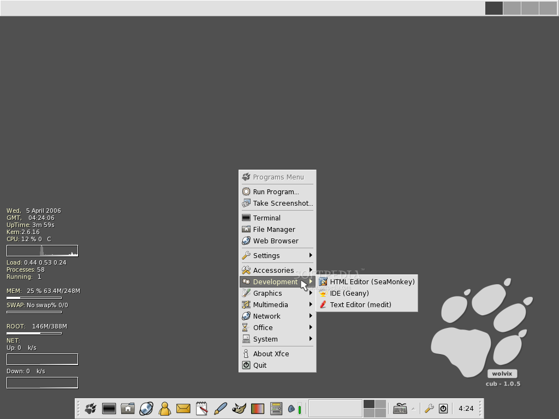Click the wrench settings icon in panel
This screenshot has height=419, width=559.
429,408
